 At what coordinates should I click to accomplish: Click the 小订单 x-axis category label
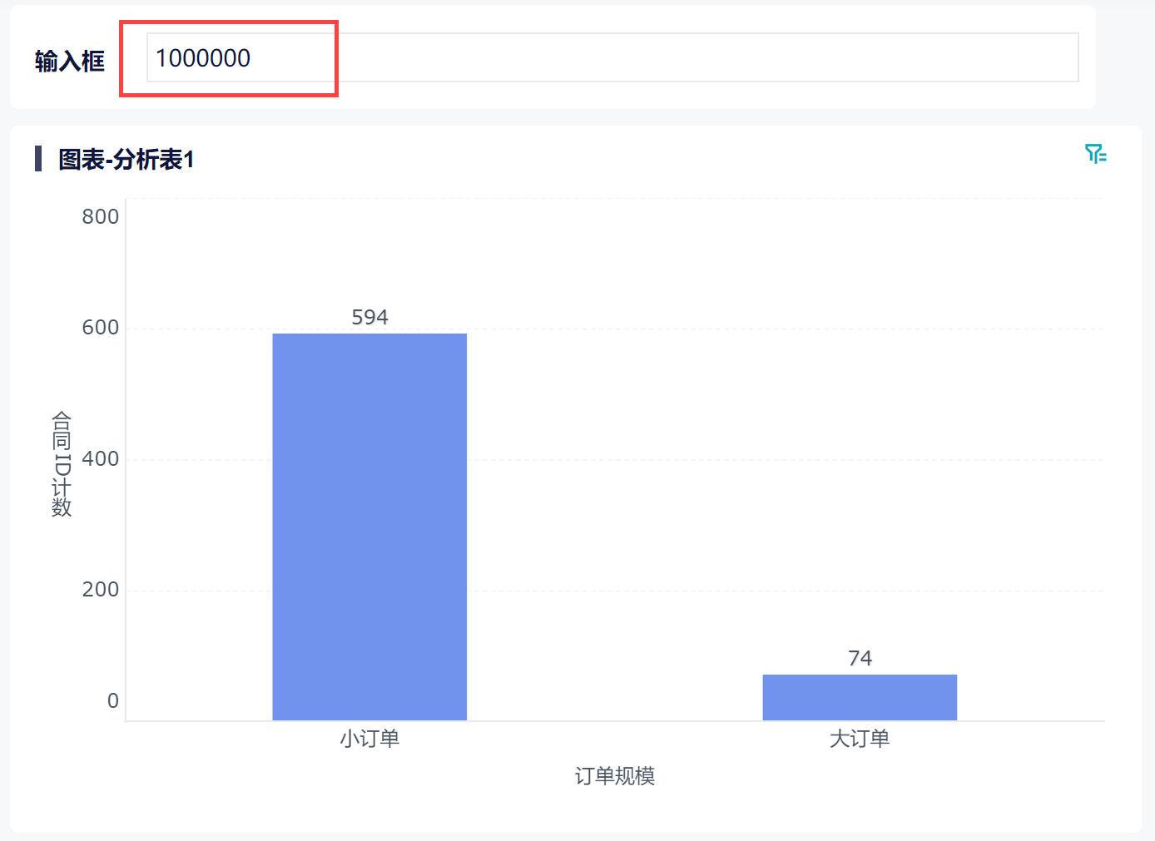(x=369, y=739)
